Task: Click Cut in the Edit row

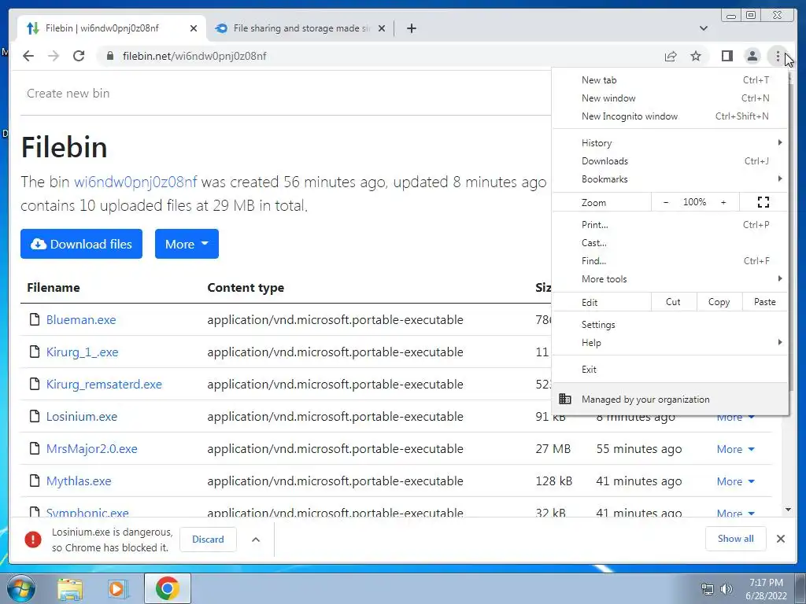Action: [x=674, y=302]
